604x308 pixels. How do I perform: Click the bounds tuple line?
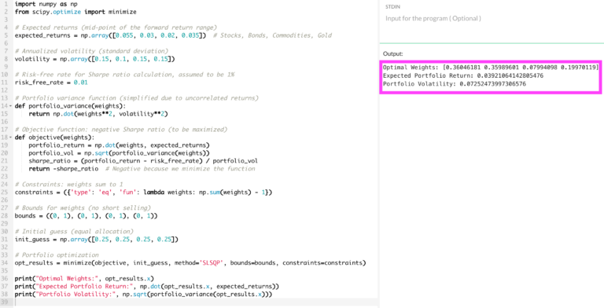(87, 215)
